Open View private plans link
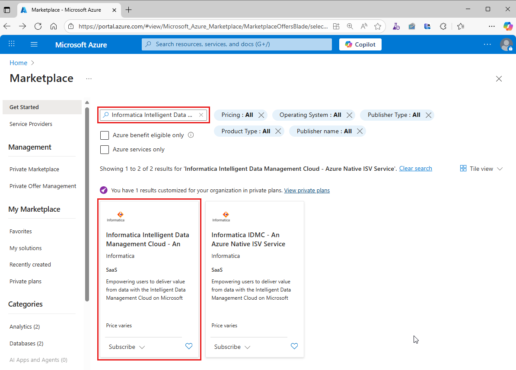This screenshot has height=370, width=516. [307, 190]
